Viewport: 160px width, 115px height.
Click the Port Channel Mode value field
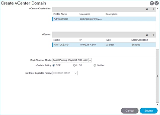[x=70, y=60]
